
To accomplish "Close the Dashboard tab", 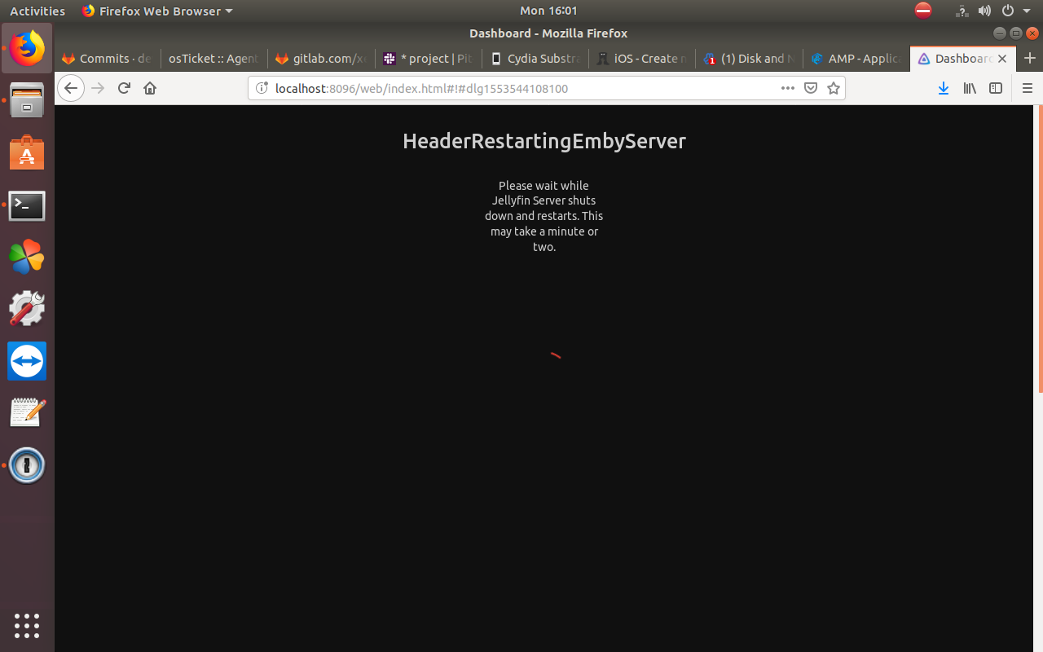I will tap(1002, 59).
